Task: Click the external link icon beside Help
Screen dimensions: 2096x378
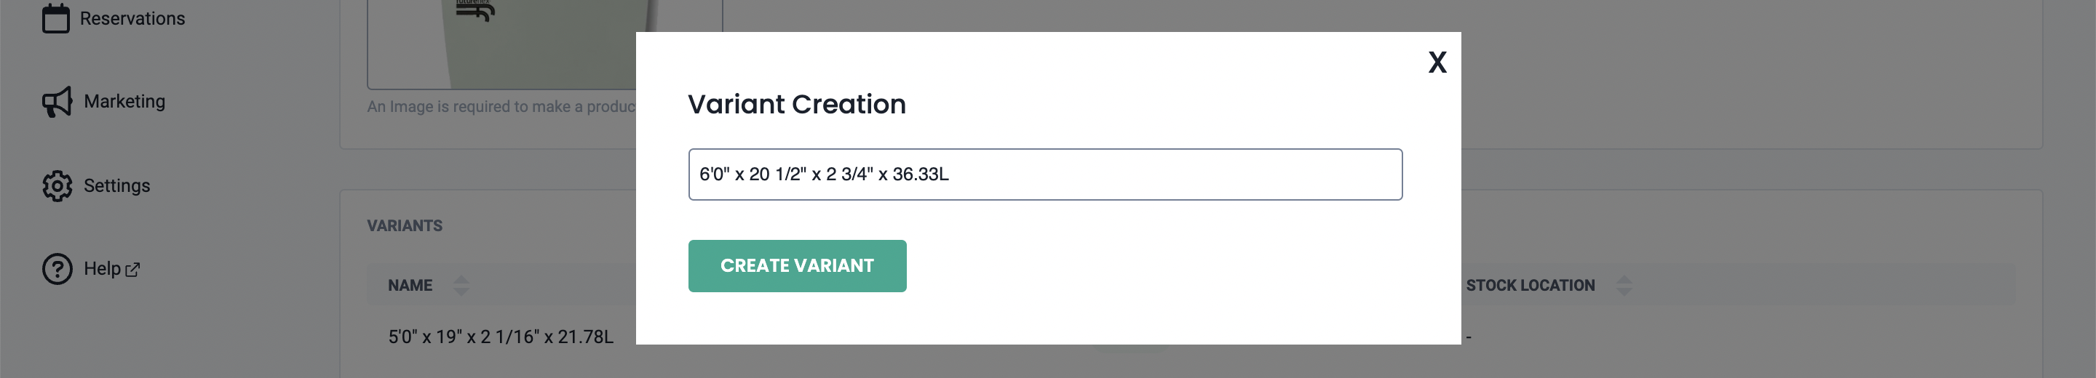Action: (132, 270)
